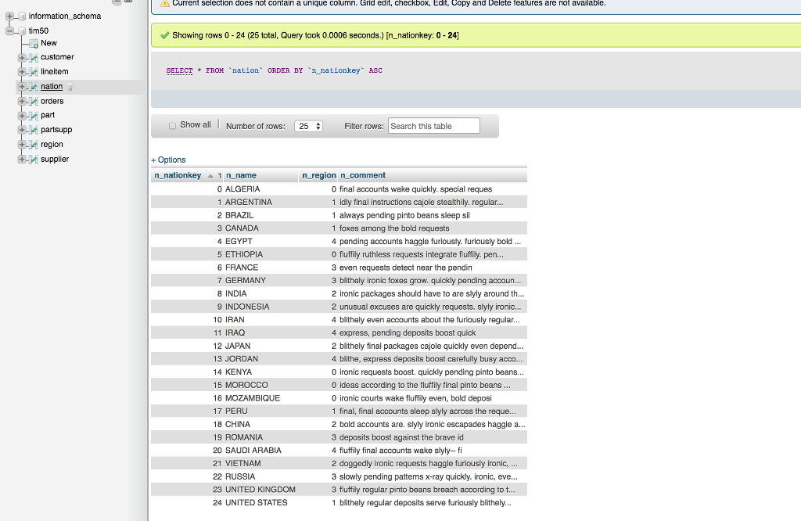Select the part table in the navigation tree

coord(46,115)
